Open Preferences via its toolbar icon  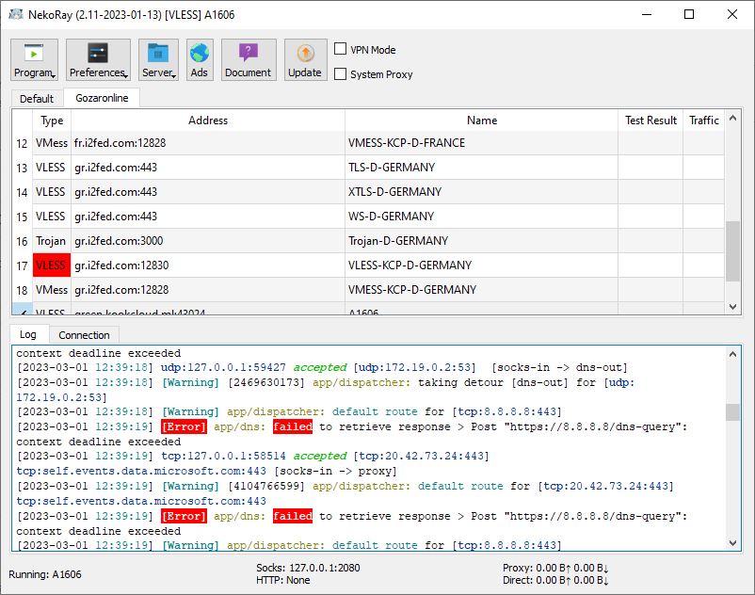[x=97, y=52]
